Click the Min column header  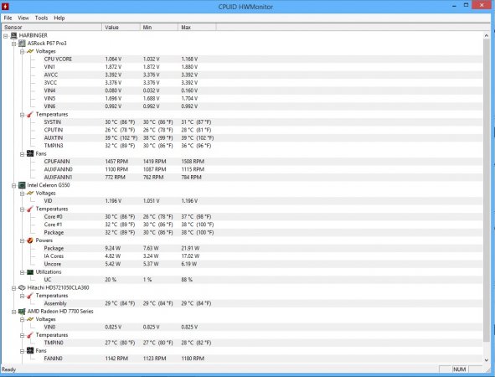point(159,27)
